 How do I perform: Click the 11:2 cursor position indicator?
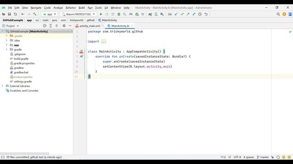click(x=223, y=157)
